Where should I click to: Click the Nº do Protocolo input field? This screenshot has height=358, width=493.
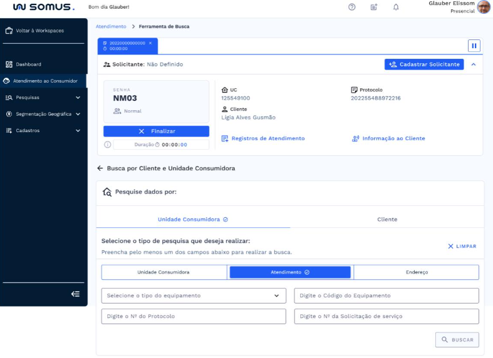coord(193,316)
